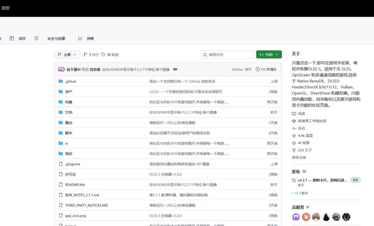
Task: Open the 贡献者 contributors heading
Action: (298, 207)
